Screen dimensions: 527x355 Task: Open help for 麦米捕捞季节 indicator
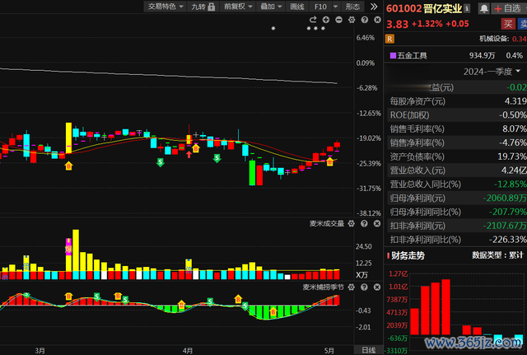364,287
